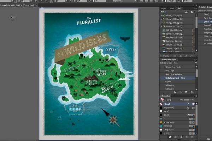Open the Swatches panel tab

pos(166,96)
